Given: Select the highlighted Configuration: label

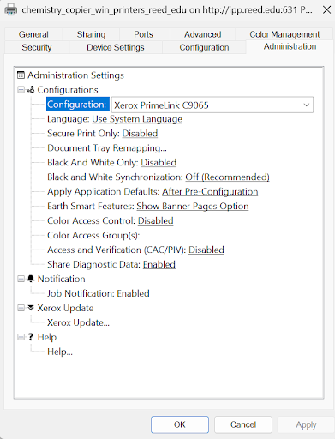Looking at the screenshot, I should [78, 105].
